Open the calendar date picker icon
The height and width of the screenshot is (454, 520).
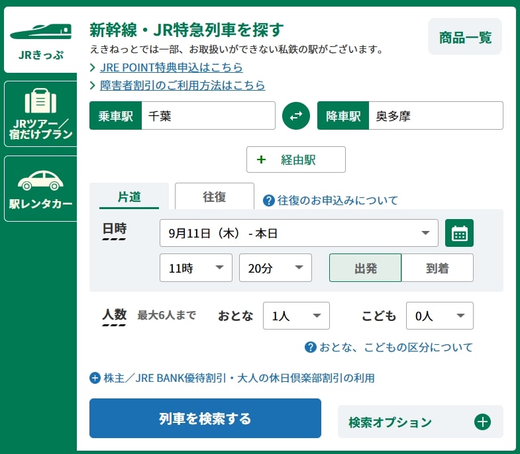[x=459, y=233]
